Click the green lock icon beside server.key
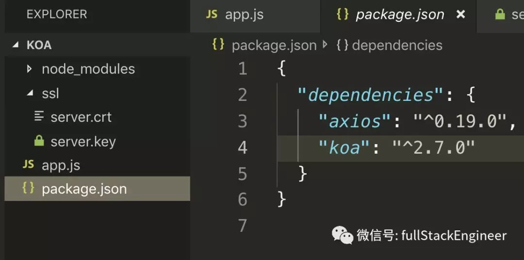Viewport: 524px width, 260px height. [39, 142]
